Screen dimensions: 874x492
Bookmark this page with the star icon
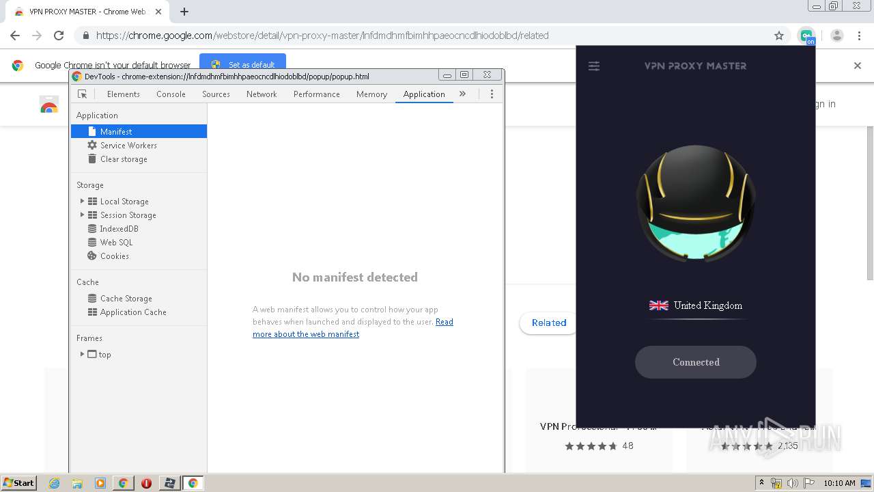pos(779,36)
